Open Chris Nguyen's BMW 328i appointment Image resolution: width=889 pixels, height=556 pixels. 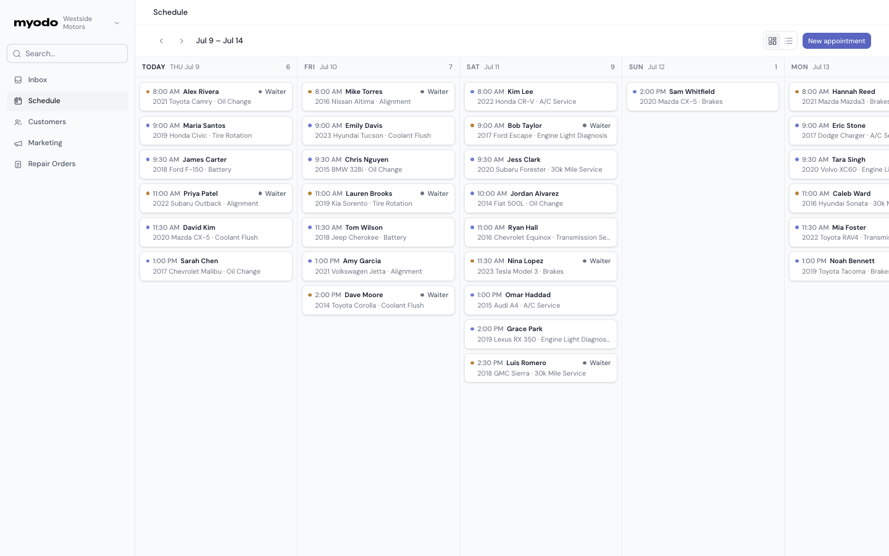click(378, 164)
